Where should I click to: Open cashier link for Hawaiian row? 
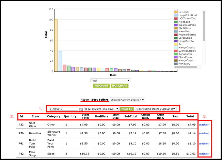coord(204,133)
